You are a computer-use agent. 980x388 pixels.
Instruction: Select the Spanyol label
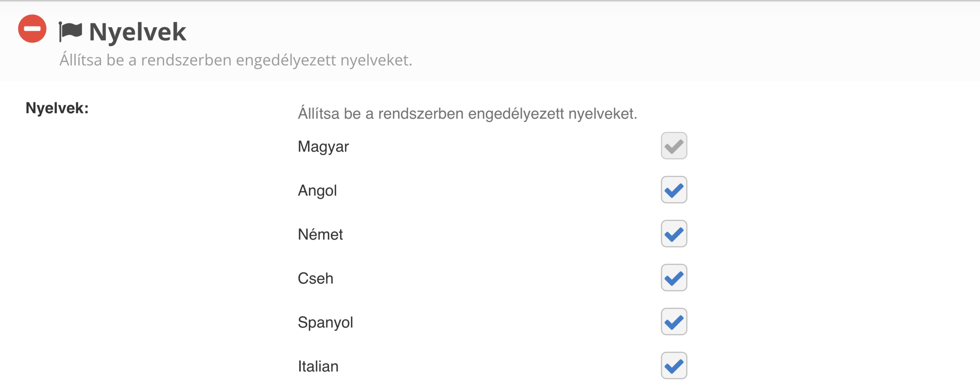point(326,322)
